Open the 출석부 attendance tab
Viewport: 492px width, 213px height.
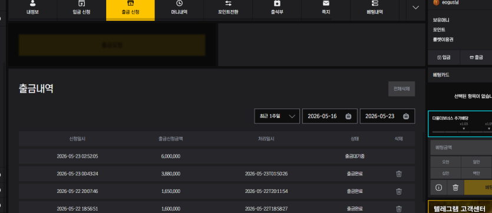click(x=277, y=10)
